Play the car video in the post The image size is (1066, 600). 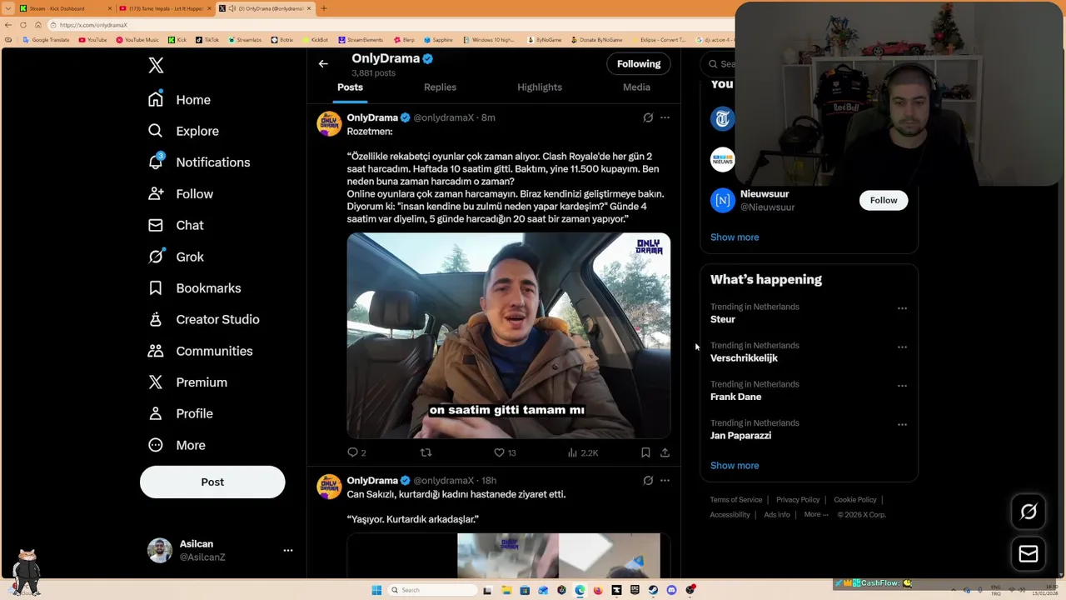point(508,335)
